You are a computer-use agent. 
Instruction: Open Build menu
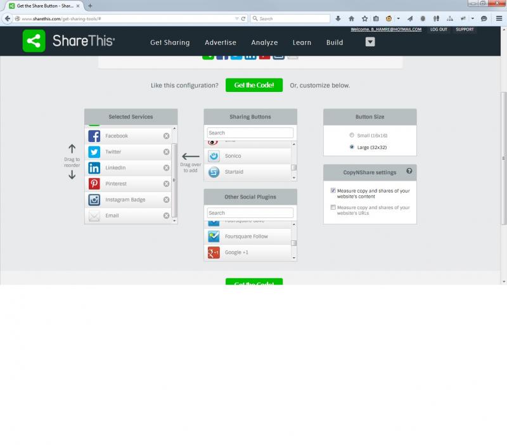[x=335, y=42]
